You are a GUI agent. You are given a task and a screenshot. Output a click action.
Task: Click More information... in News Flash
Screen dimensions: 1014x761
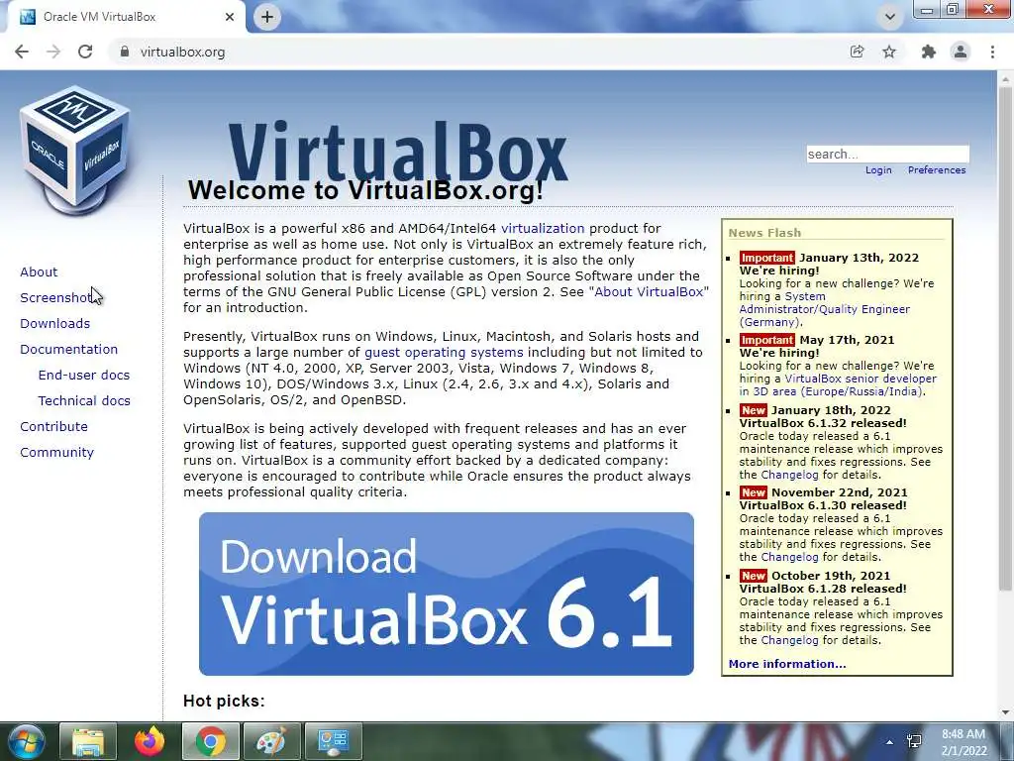point(787,664)
